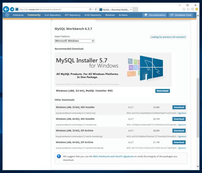This screenshot has width=202, height=173.
Task: Click filename mysql-workbench-community-6.3.7-winx64.msi
Action: tap(76, 125)
